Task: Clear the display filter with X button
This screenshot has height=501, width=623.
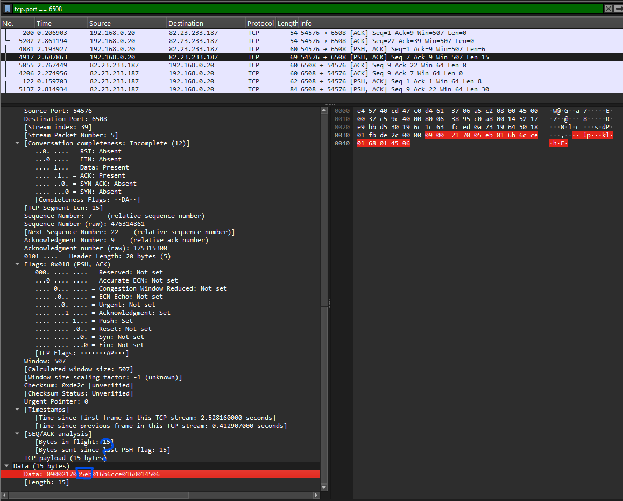Action: [x=608, y=9]
